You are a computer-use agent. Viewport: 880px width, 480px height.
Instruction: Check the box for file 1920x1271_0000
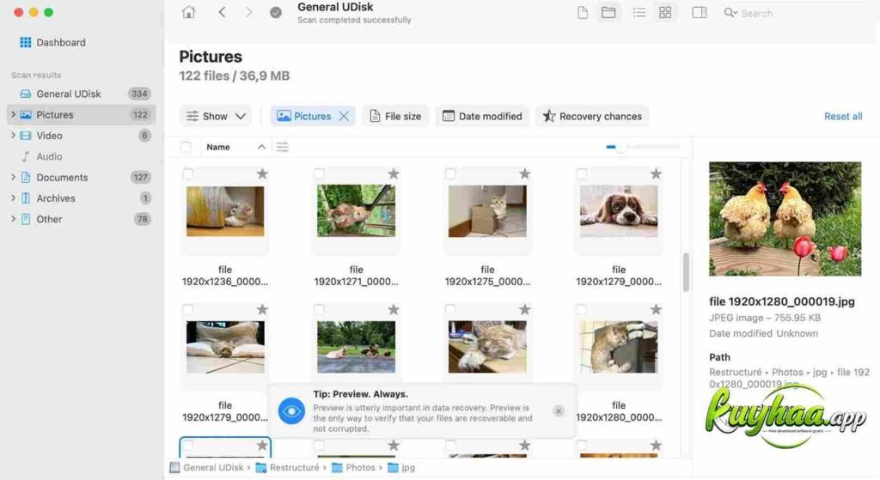pyautogui.click(x=319, y=173)
